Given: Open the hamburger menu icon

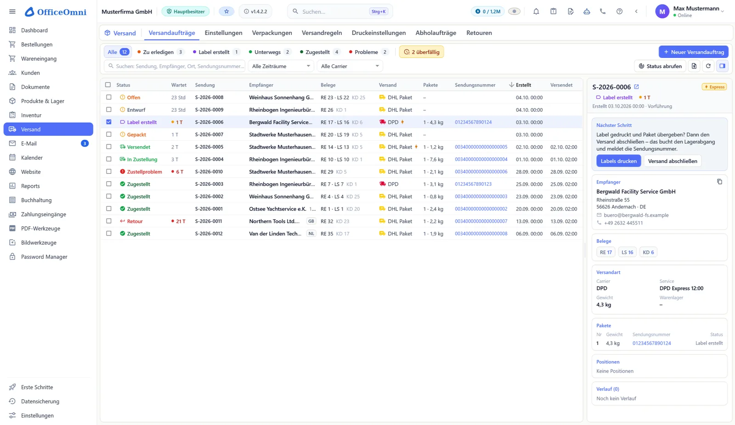Looking at the screenshot, I should (x=12, y=11).
